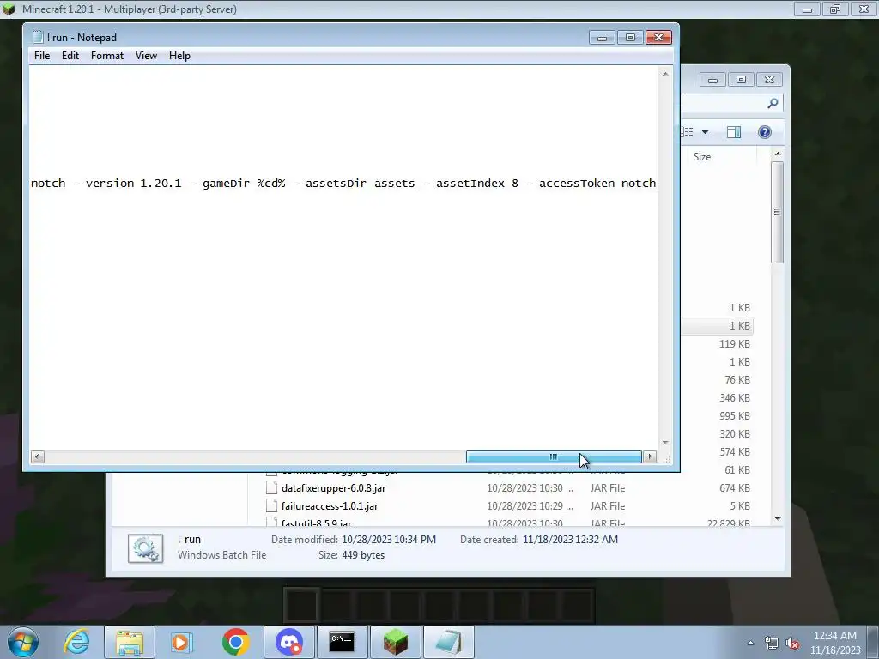Viewport: 879px width, 659px height.
Task: Open the View menu in Notepad
Action: pos(146,56)
